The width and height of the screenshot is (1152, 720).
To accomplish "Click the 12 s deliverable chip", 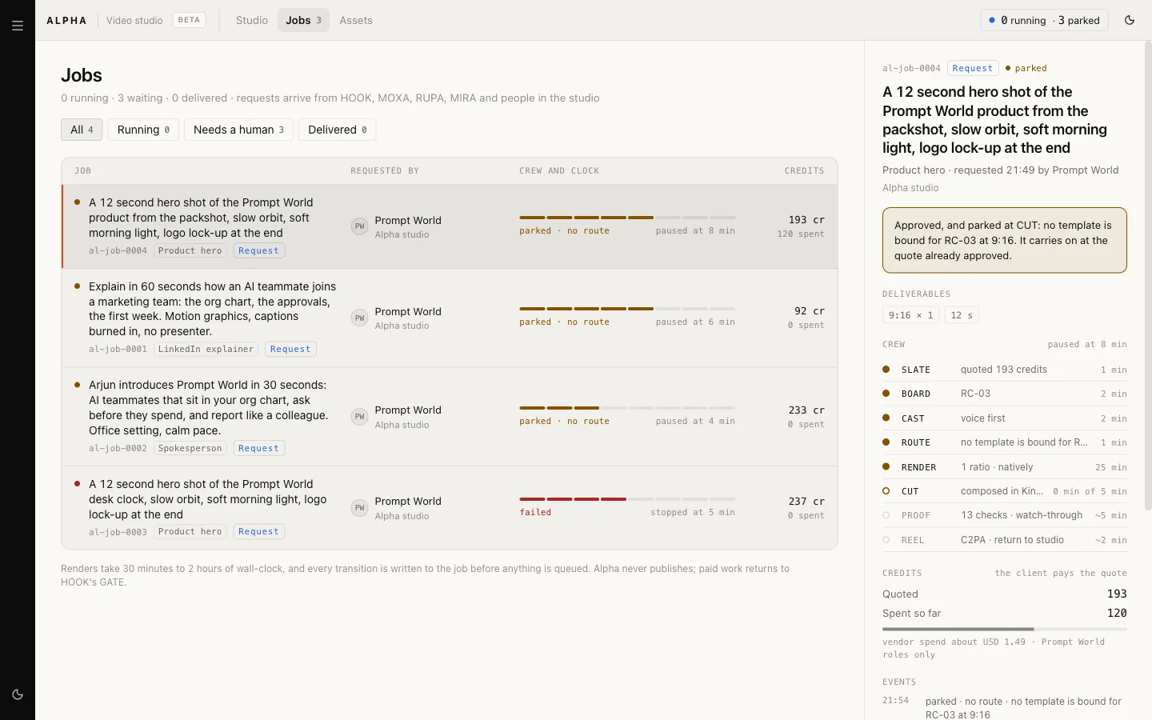I will (962, 315).
